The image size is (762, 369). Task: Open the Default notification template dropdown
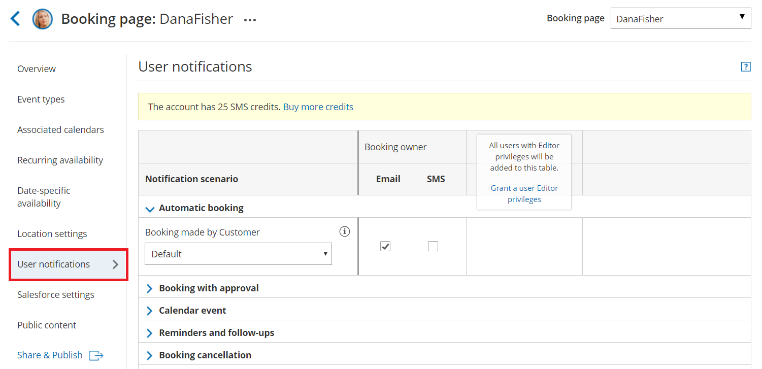click(238, 254)
